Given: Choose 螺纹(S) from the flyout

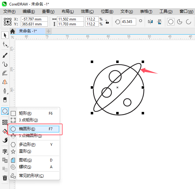Looking at the screenshot, I should tap(35, 167).
